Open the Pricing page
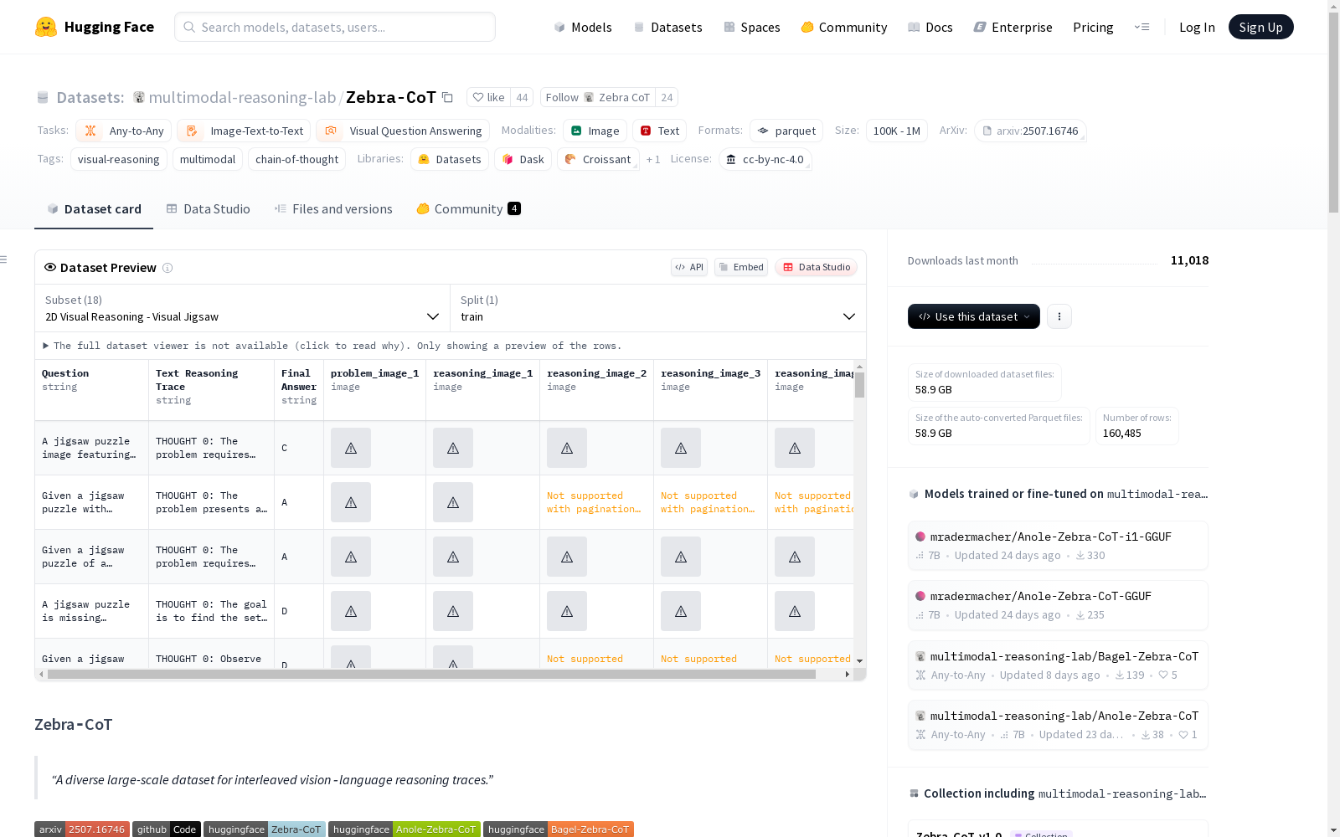This screenshot has height=837, width=1340. pyautogui.click(x=1093, y=27)
